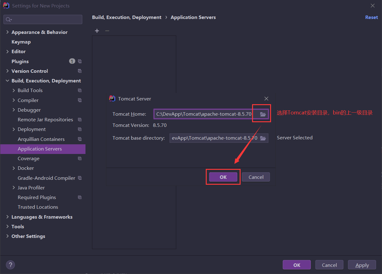This screenshot has height=274, width=382.
Task: Click the folder icon for Tomcat base directory
Action: tap(263, 138)
